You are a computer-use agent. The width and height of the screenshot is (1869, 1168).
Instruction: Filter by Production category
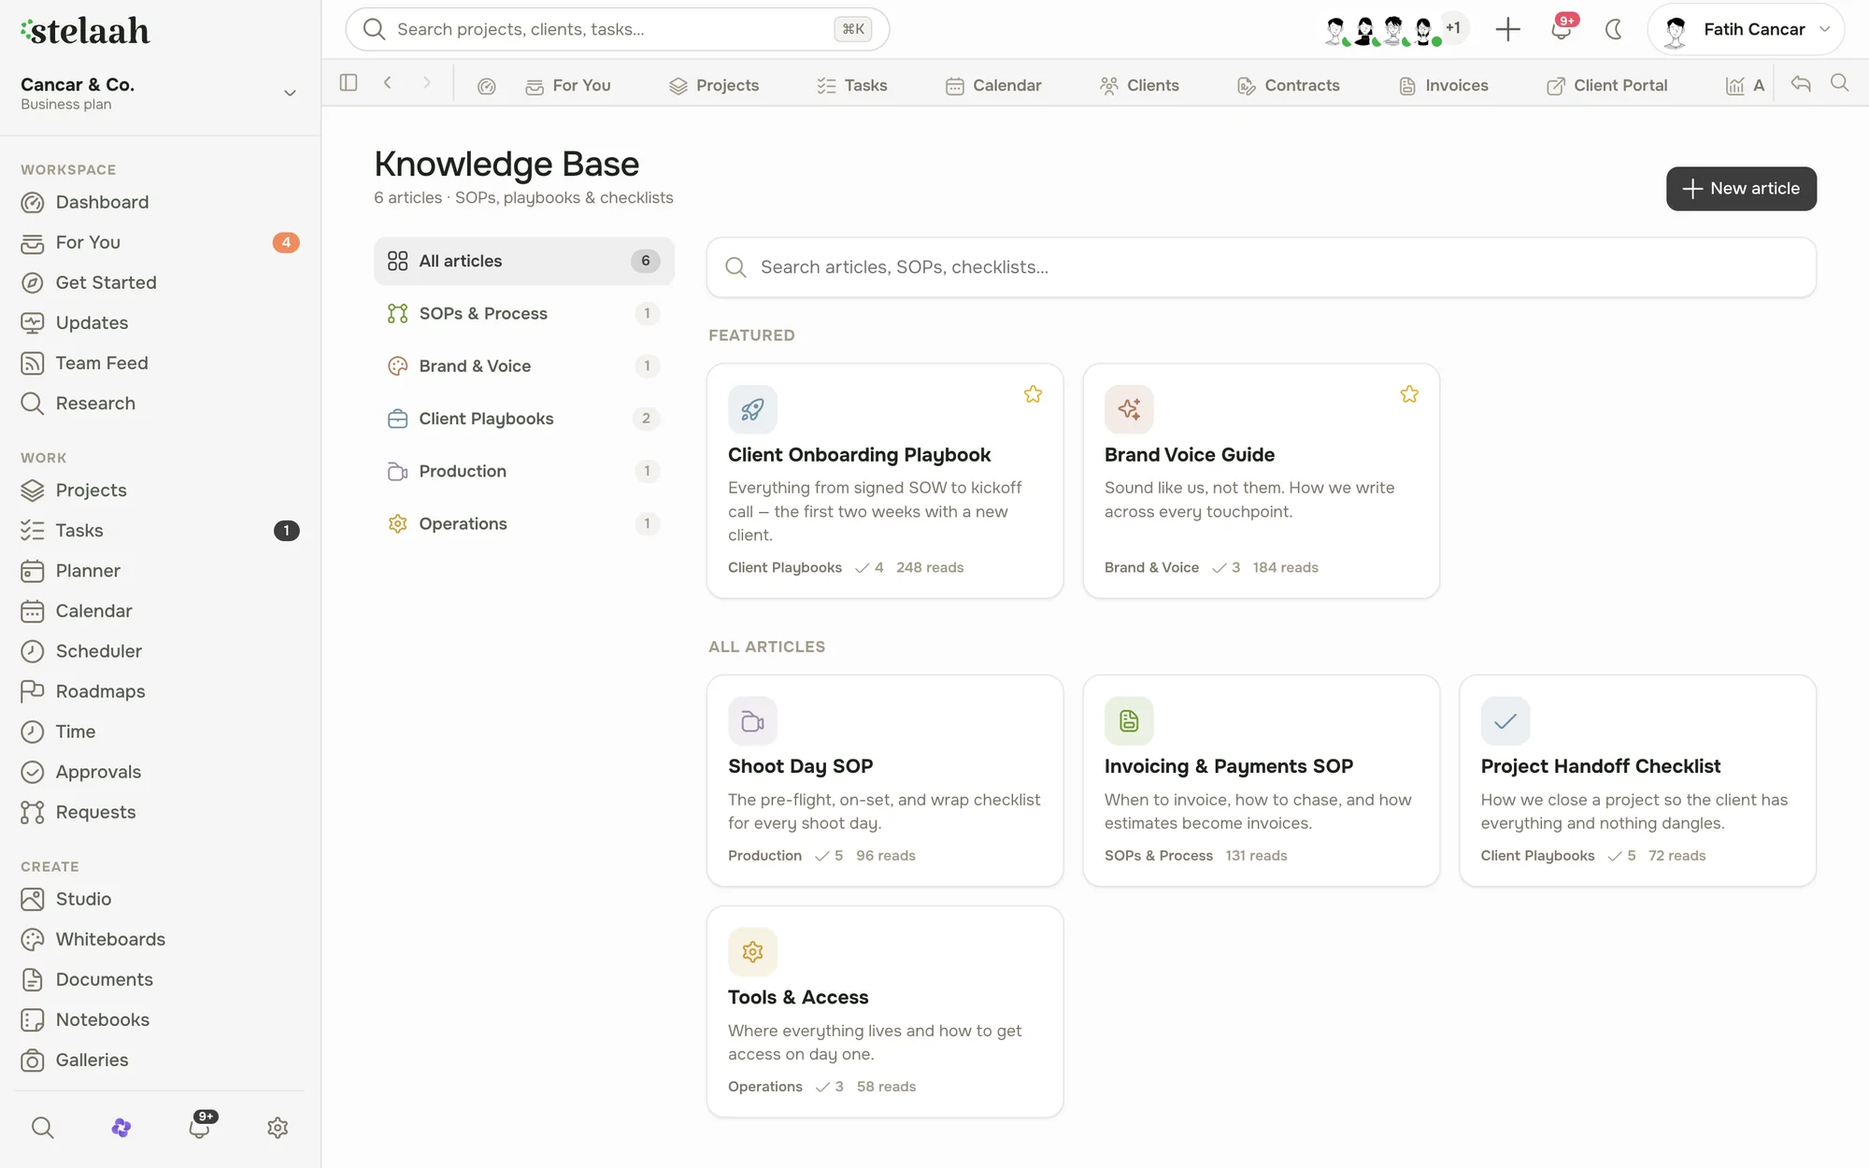click(x=524, y=471)
